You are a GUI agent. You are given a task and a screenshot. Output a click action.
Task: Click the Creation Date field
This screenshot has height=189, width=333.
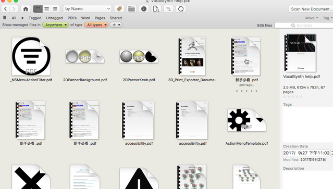point(306,153)
